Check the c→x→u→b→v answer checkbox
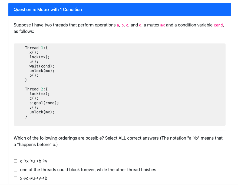Viewport: 238px width, 186px height. tap(15, 161)
